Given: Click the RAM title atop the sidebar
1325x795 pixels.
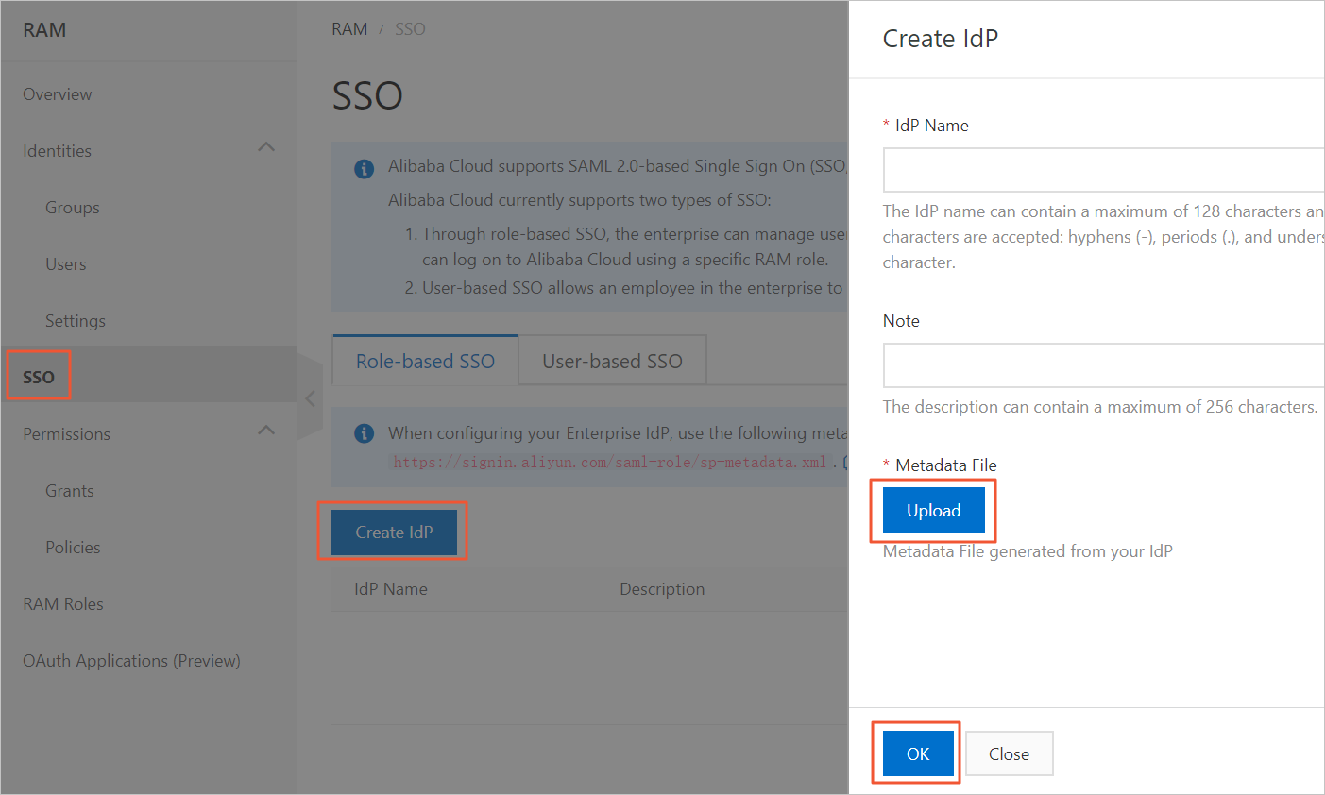Looking at the screenshot, I should tap(44, 30).
